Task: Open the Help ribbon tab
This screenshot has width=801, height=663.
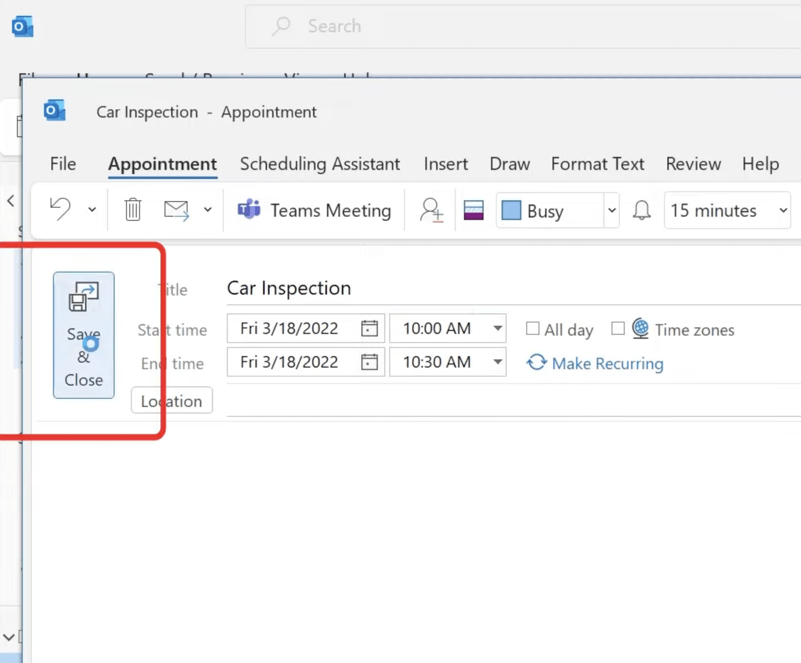Action: pyautogui.click(x=761, y=164)
